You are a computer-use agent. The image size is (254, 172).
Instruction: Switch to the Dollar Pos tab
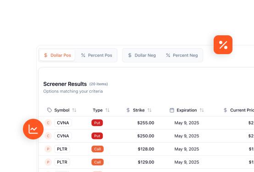point(57,55)
